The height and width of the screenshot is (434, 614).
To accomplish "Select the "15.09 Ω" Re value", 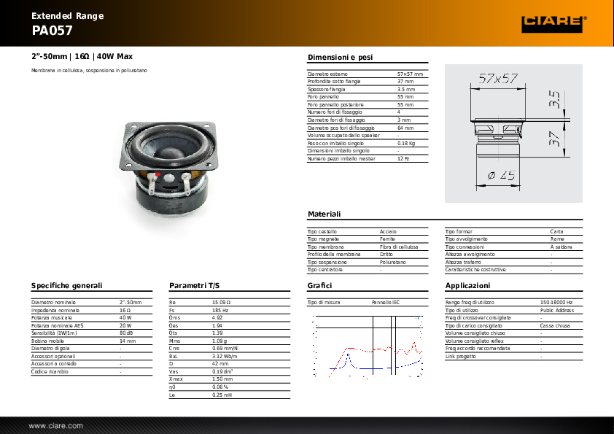I will tap(221, 303).
